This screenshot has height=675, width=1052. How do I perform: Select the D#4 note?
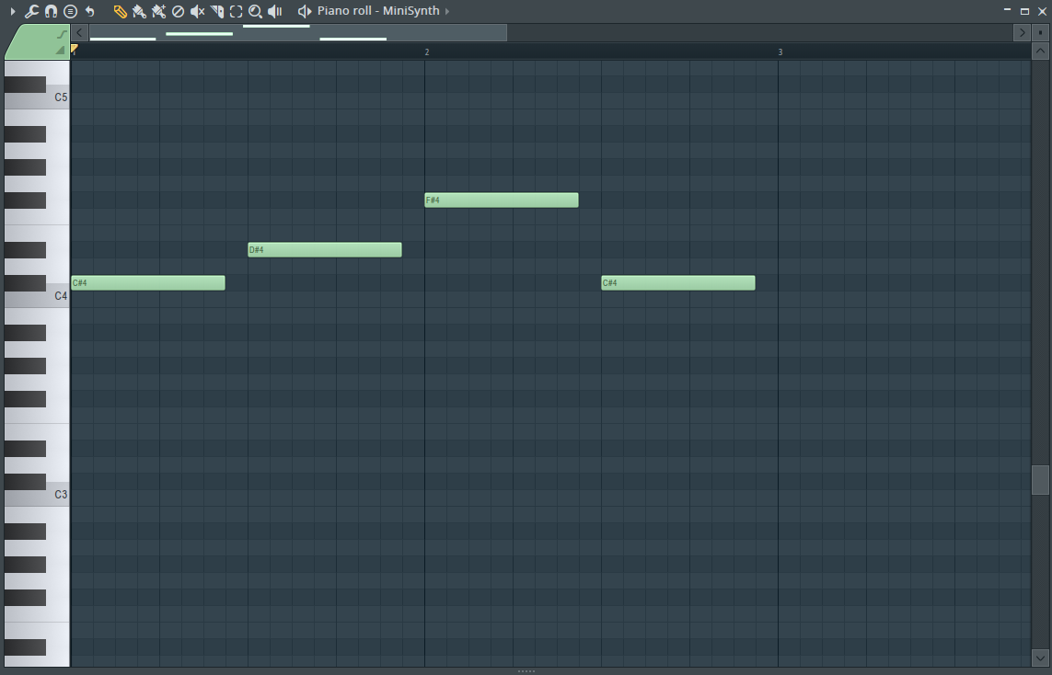pos(325,250)
